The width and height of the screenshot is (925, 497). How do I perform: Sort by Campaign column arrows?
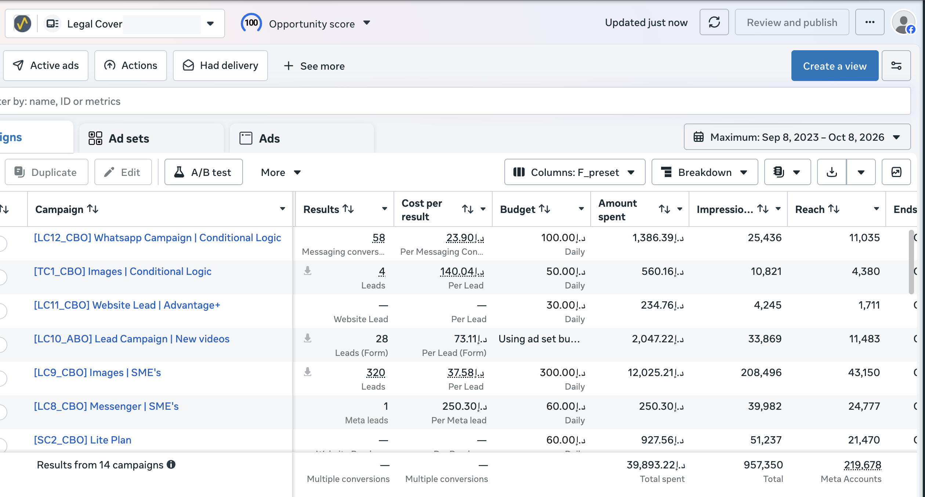coord(92,209)
